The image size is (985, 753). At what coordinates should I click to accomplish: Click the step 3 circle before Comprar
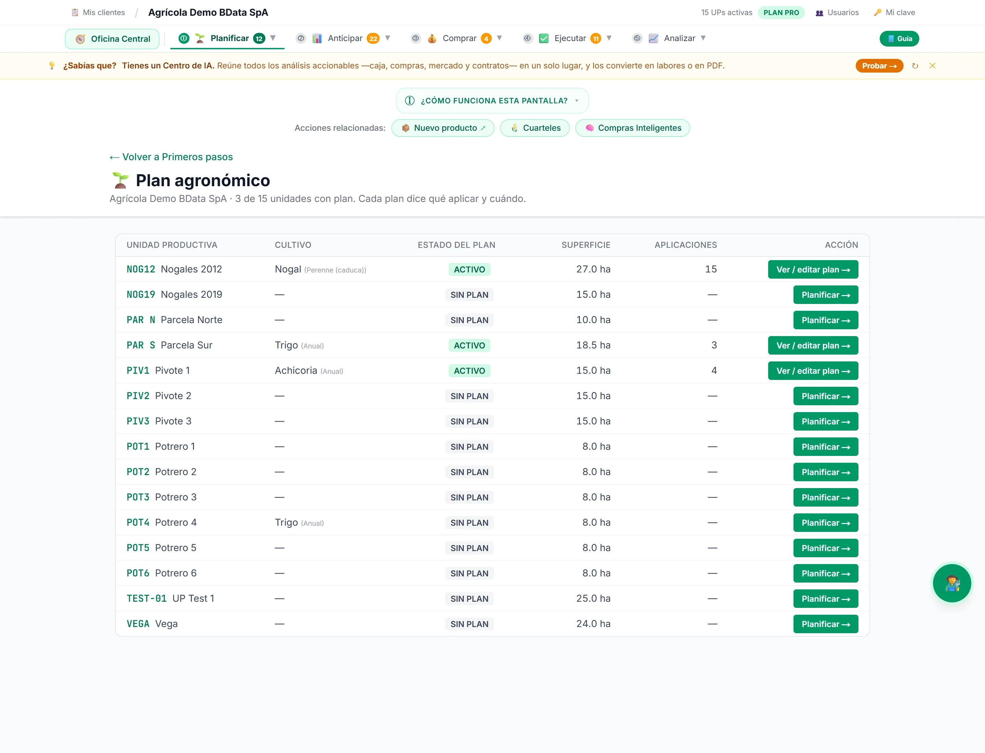click(416, 39)
